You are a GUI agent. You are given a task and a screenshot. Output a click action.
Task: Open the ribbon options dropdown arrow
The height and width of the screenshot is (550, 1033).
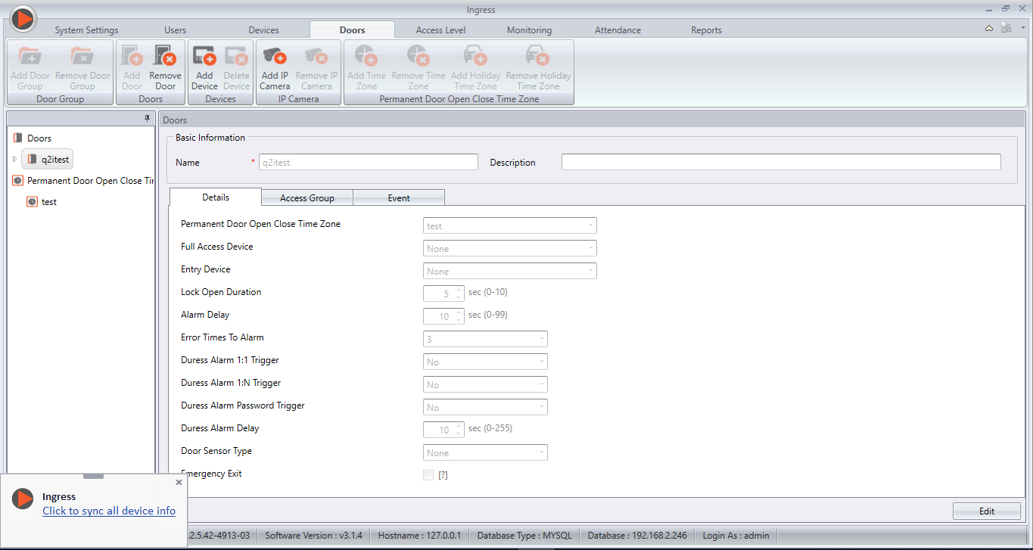(x=1022, y=28)
